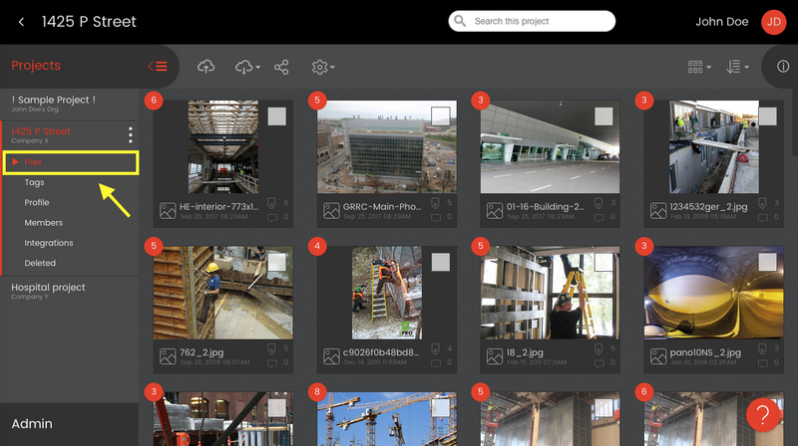Open the Integrations section
This screenshot has height=446, width=798.
pyautogui.click(x=48, y=243)
